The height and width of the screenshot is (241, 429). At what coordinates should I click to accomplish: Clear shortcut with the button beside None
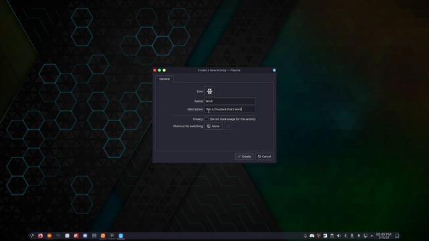tap(228, 127)
